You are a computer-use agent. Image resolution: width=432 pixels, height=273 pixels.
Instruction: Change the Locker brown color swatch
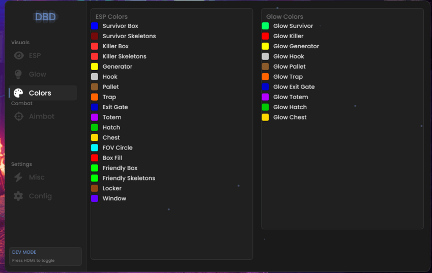tap(95, 188)
